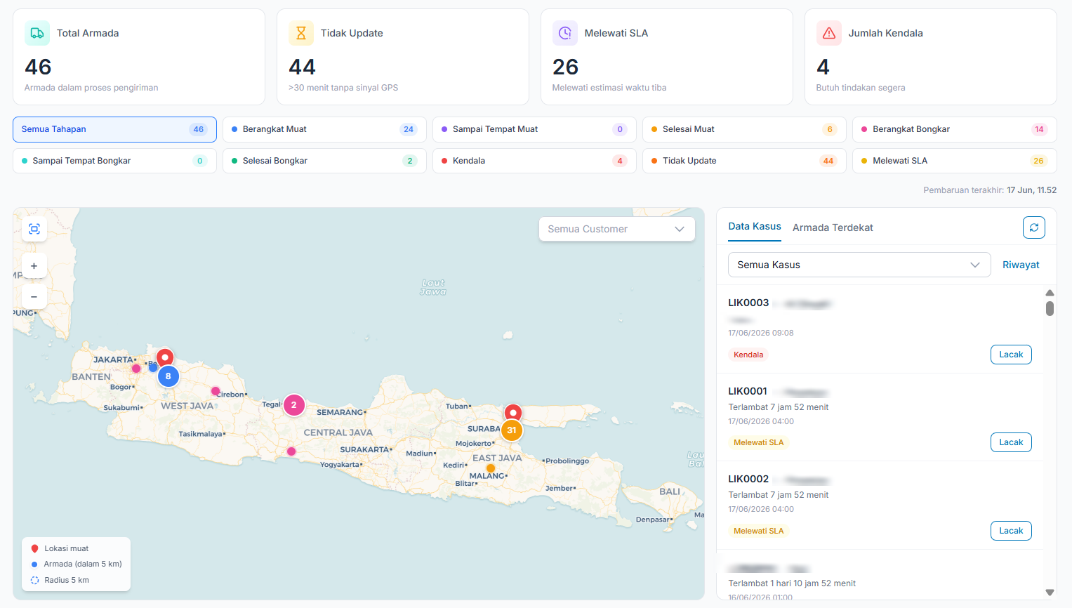Click the LIK0003 case title
This screenshot has height=608, width=1072.
click(x=748, y=303)
